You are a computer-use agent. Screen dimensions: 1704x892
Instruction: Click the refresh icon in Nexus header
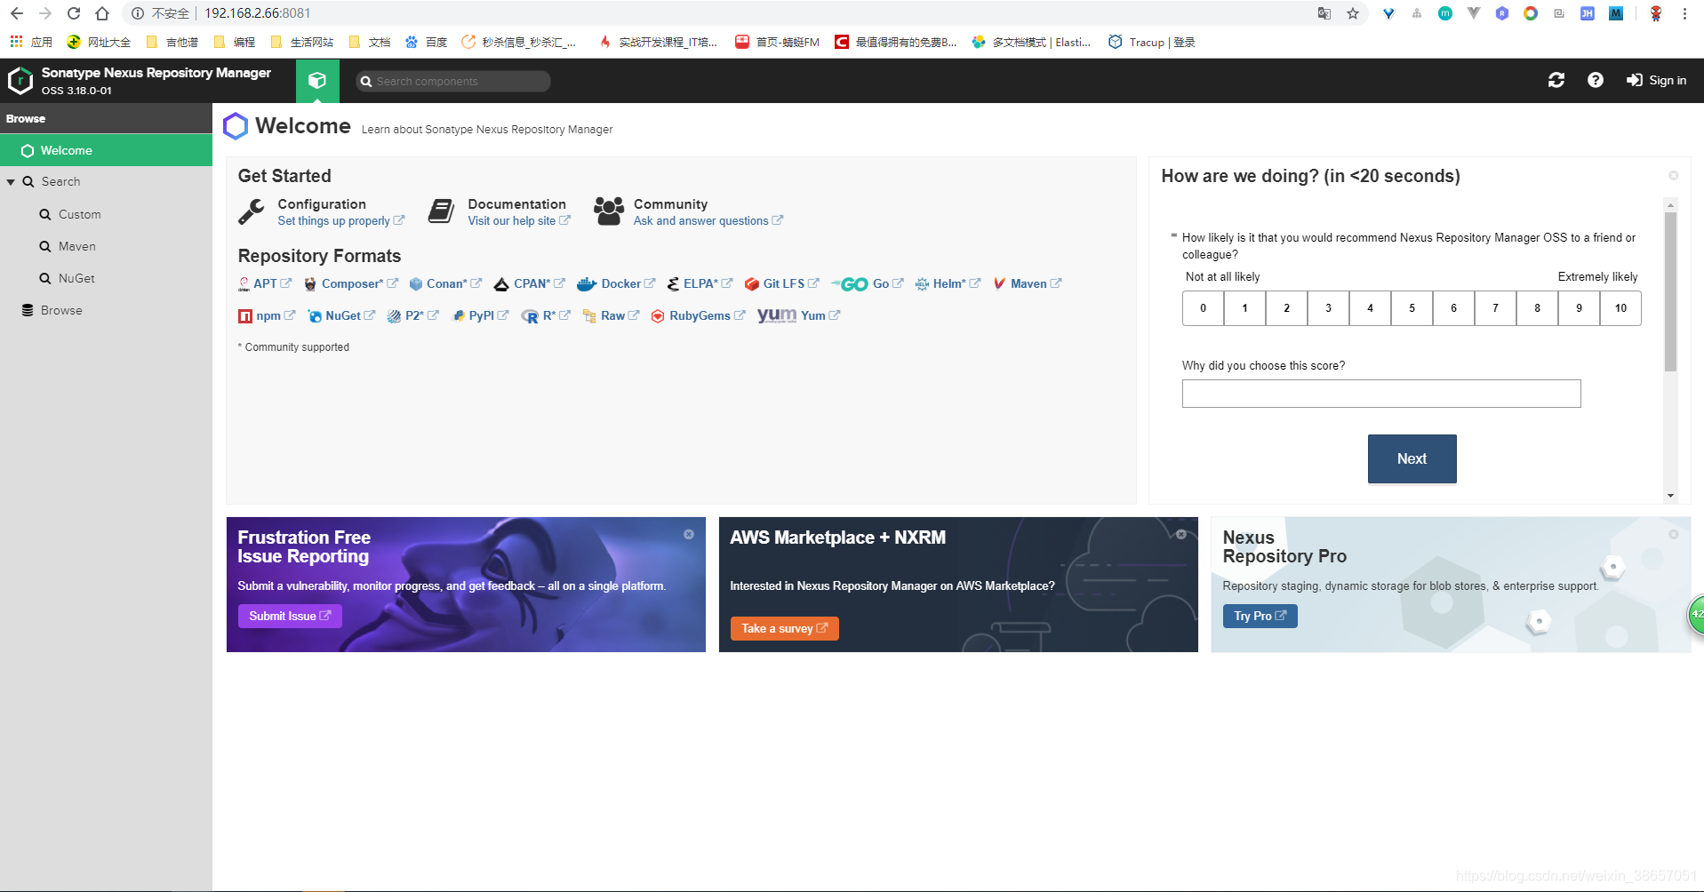click(x=1556, y=80)
